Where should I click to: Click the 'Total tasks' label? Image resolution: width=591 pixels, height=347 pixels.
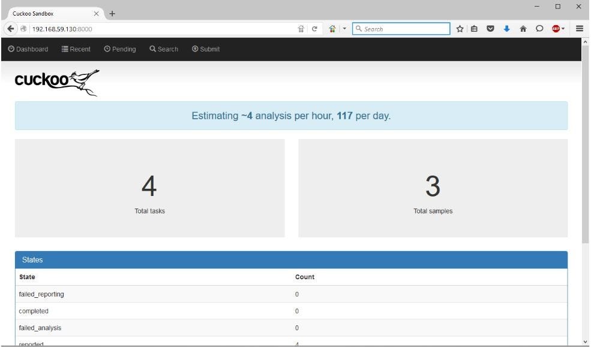point(149,211)
